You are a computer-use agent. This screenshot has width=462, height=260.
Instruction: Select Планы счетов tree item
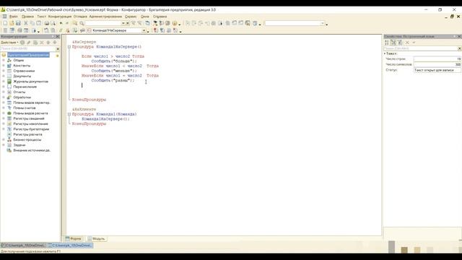point(24,108)
